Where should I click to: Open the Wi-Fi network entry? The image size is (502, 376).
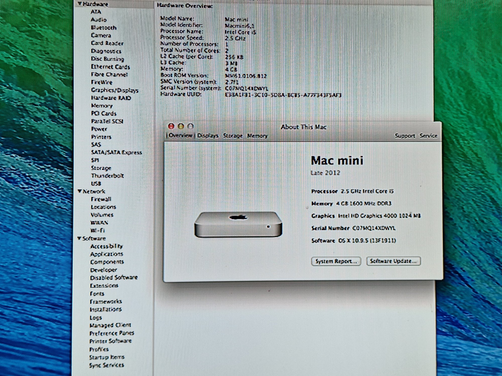coord(98,230)
